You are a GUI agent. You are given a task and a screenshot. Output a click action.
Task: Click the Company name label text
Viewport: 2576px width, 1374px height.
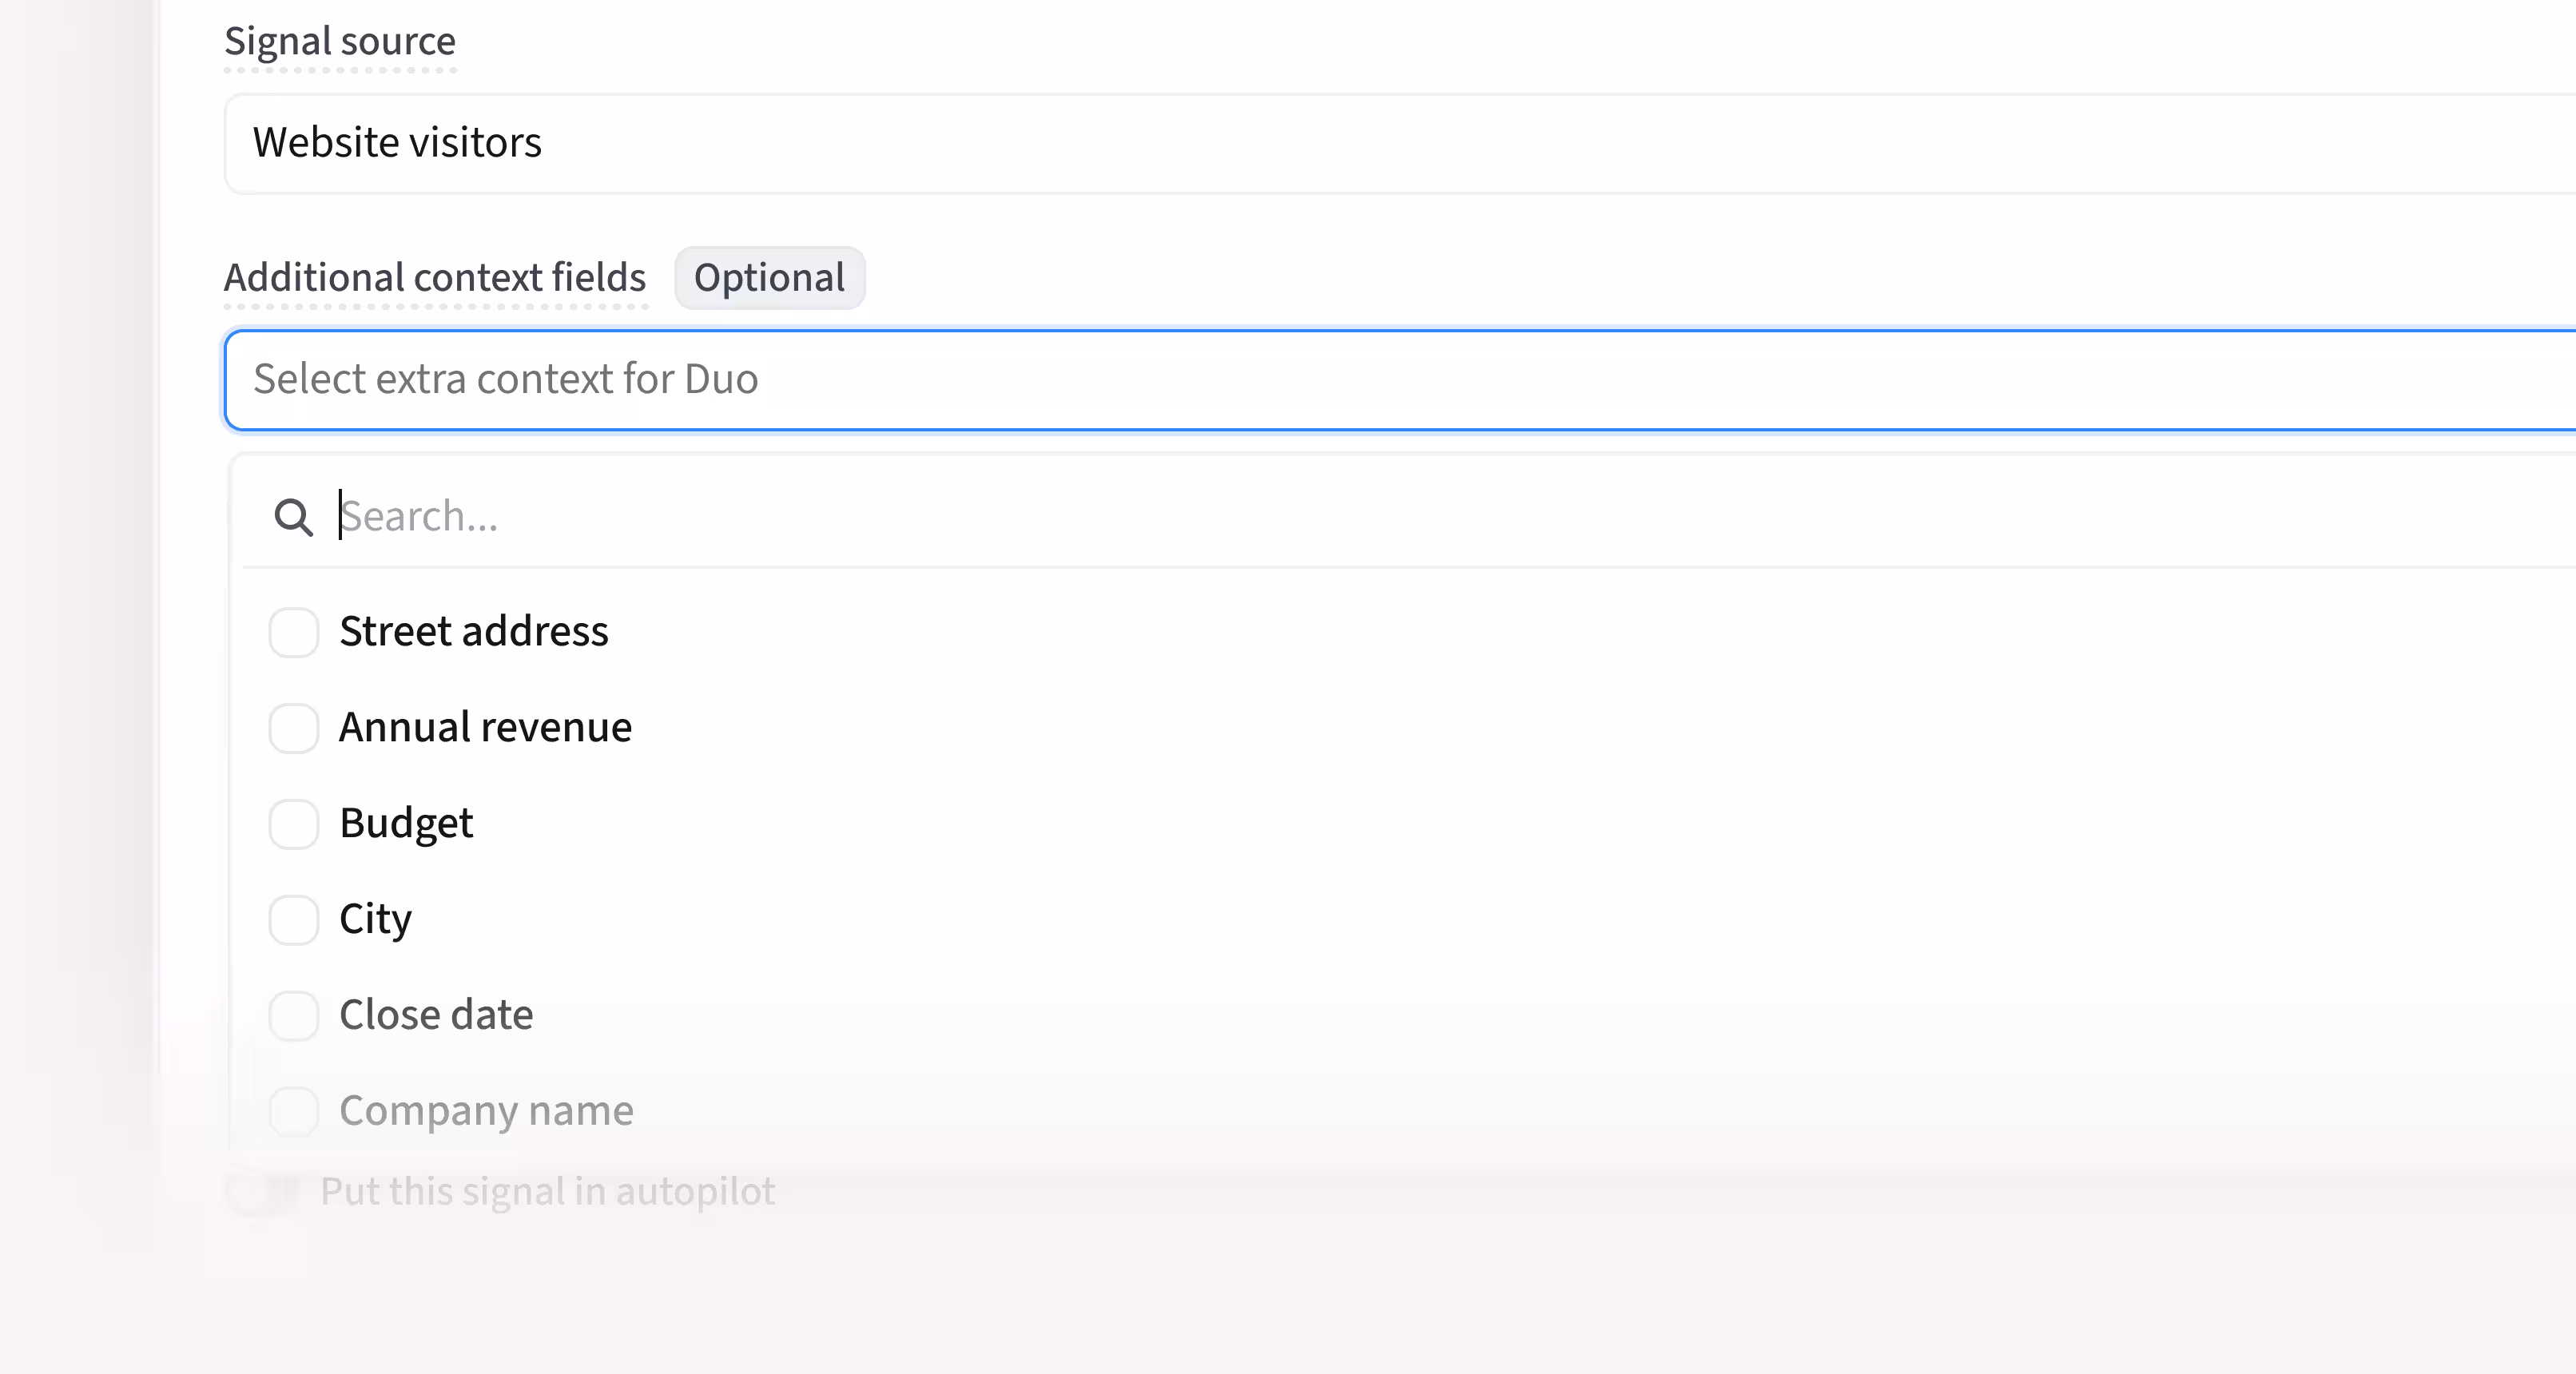(486, 1112)
